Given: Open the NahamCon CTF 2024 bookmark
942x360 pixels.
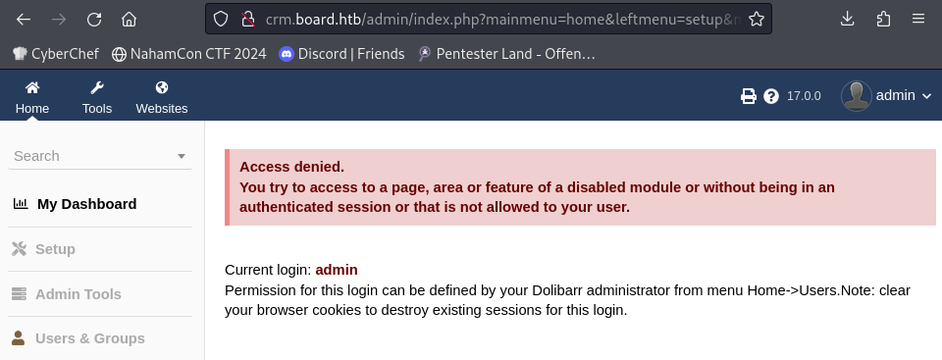Looking at the screenshot, I should pyautogui.click(x=189, y=54).
